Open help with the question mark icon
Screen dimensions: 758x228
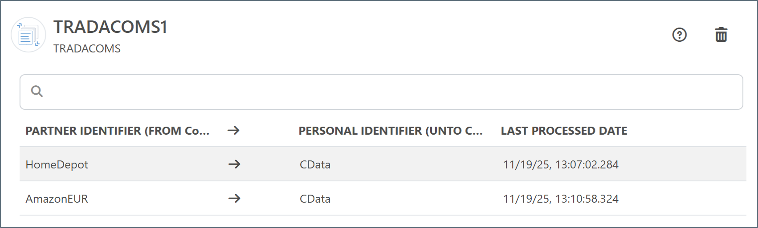pyautogui.click(x=679, y=35)
